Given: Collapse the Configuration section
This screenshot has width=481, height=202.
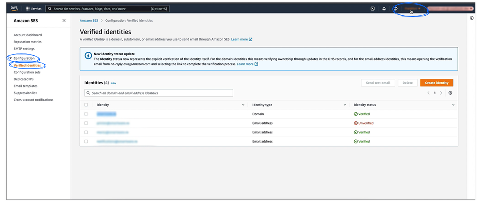Looking at the screenshot, I should click(11, 59).
